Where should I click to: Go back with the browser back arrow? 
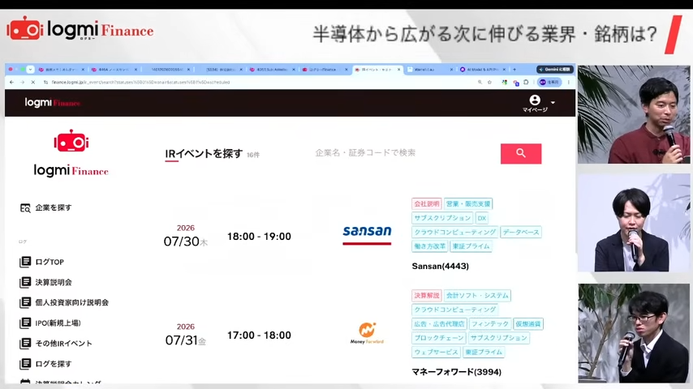[12, 82]
